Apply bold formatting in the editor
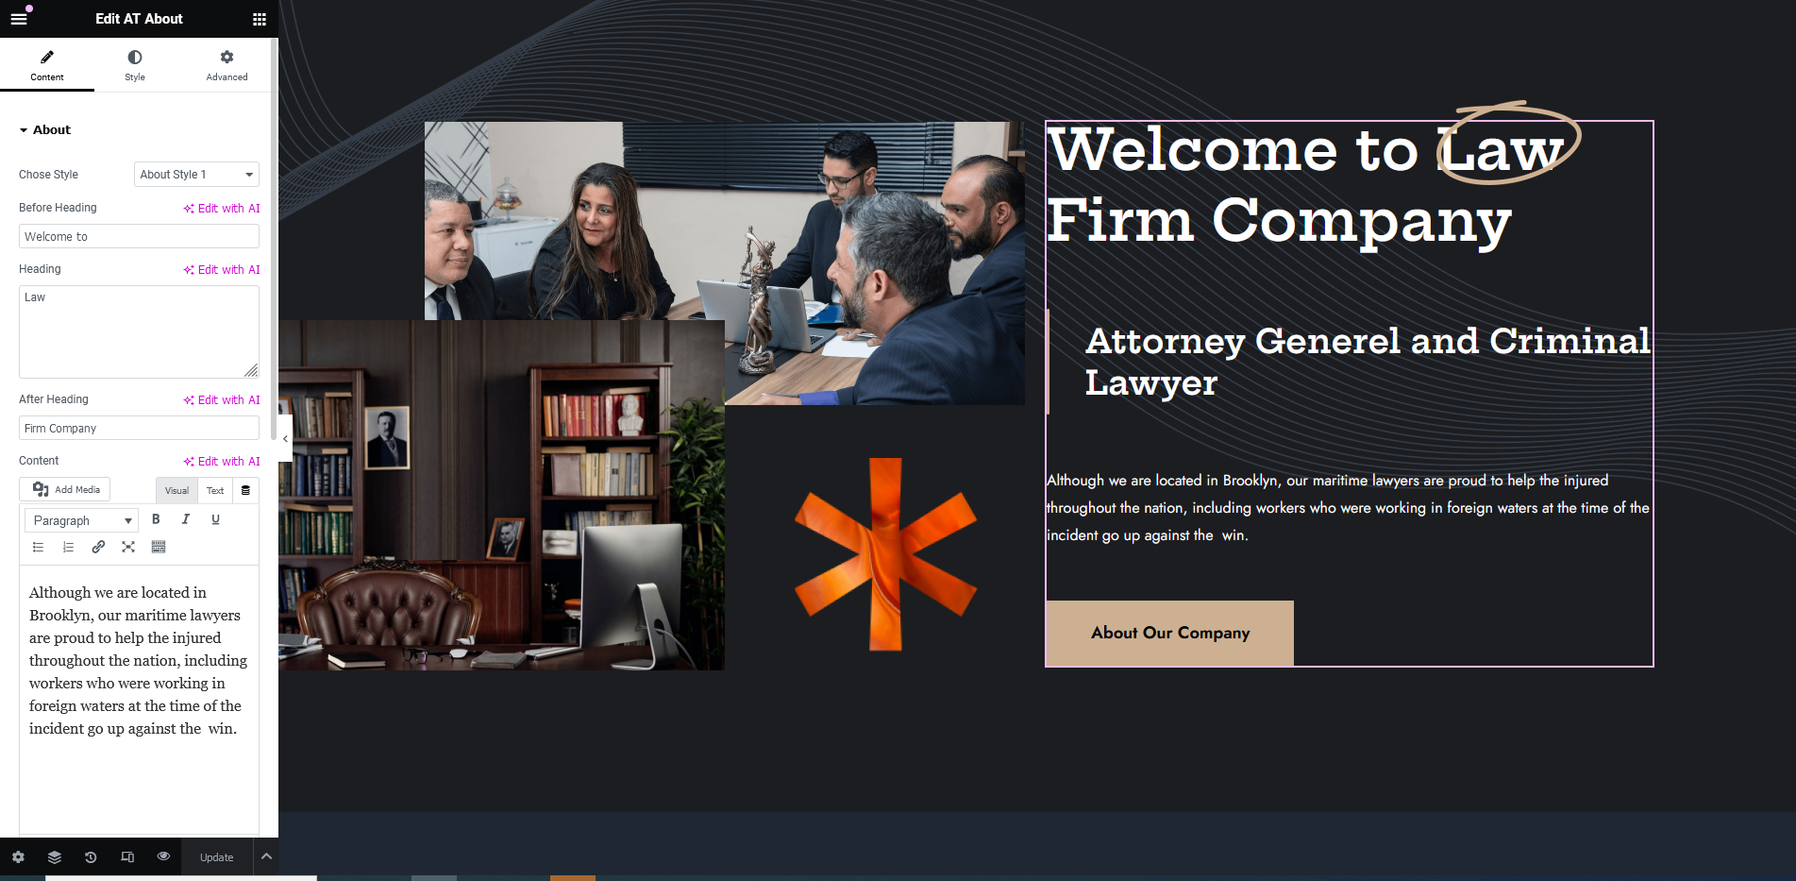 156,519
